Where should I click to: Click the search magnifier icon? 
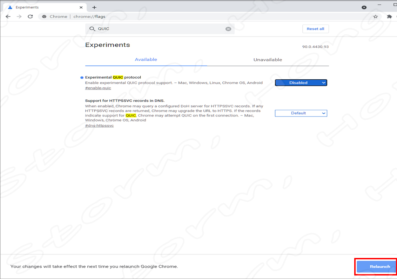tap(92, 29)
